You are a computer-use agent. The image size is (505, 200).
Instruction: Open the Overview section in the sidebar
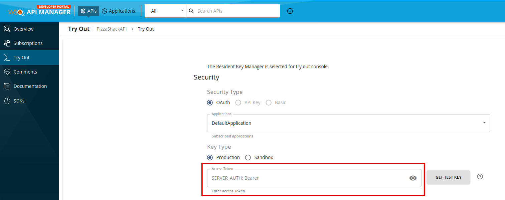pos(23,29)
